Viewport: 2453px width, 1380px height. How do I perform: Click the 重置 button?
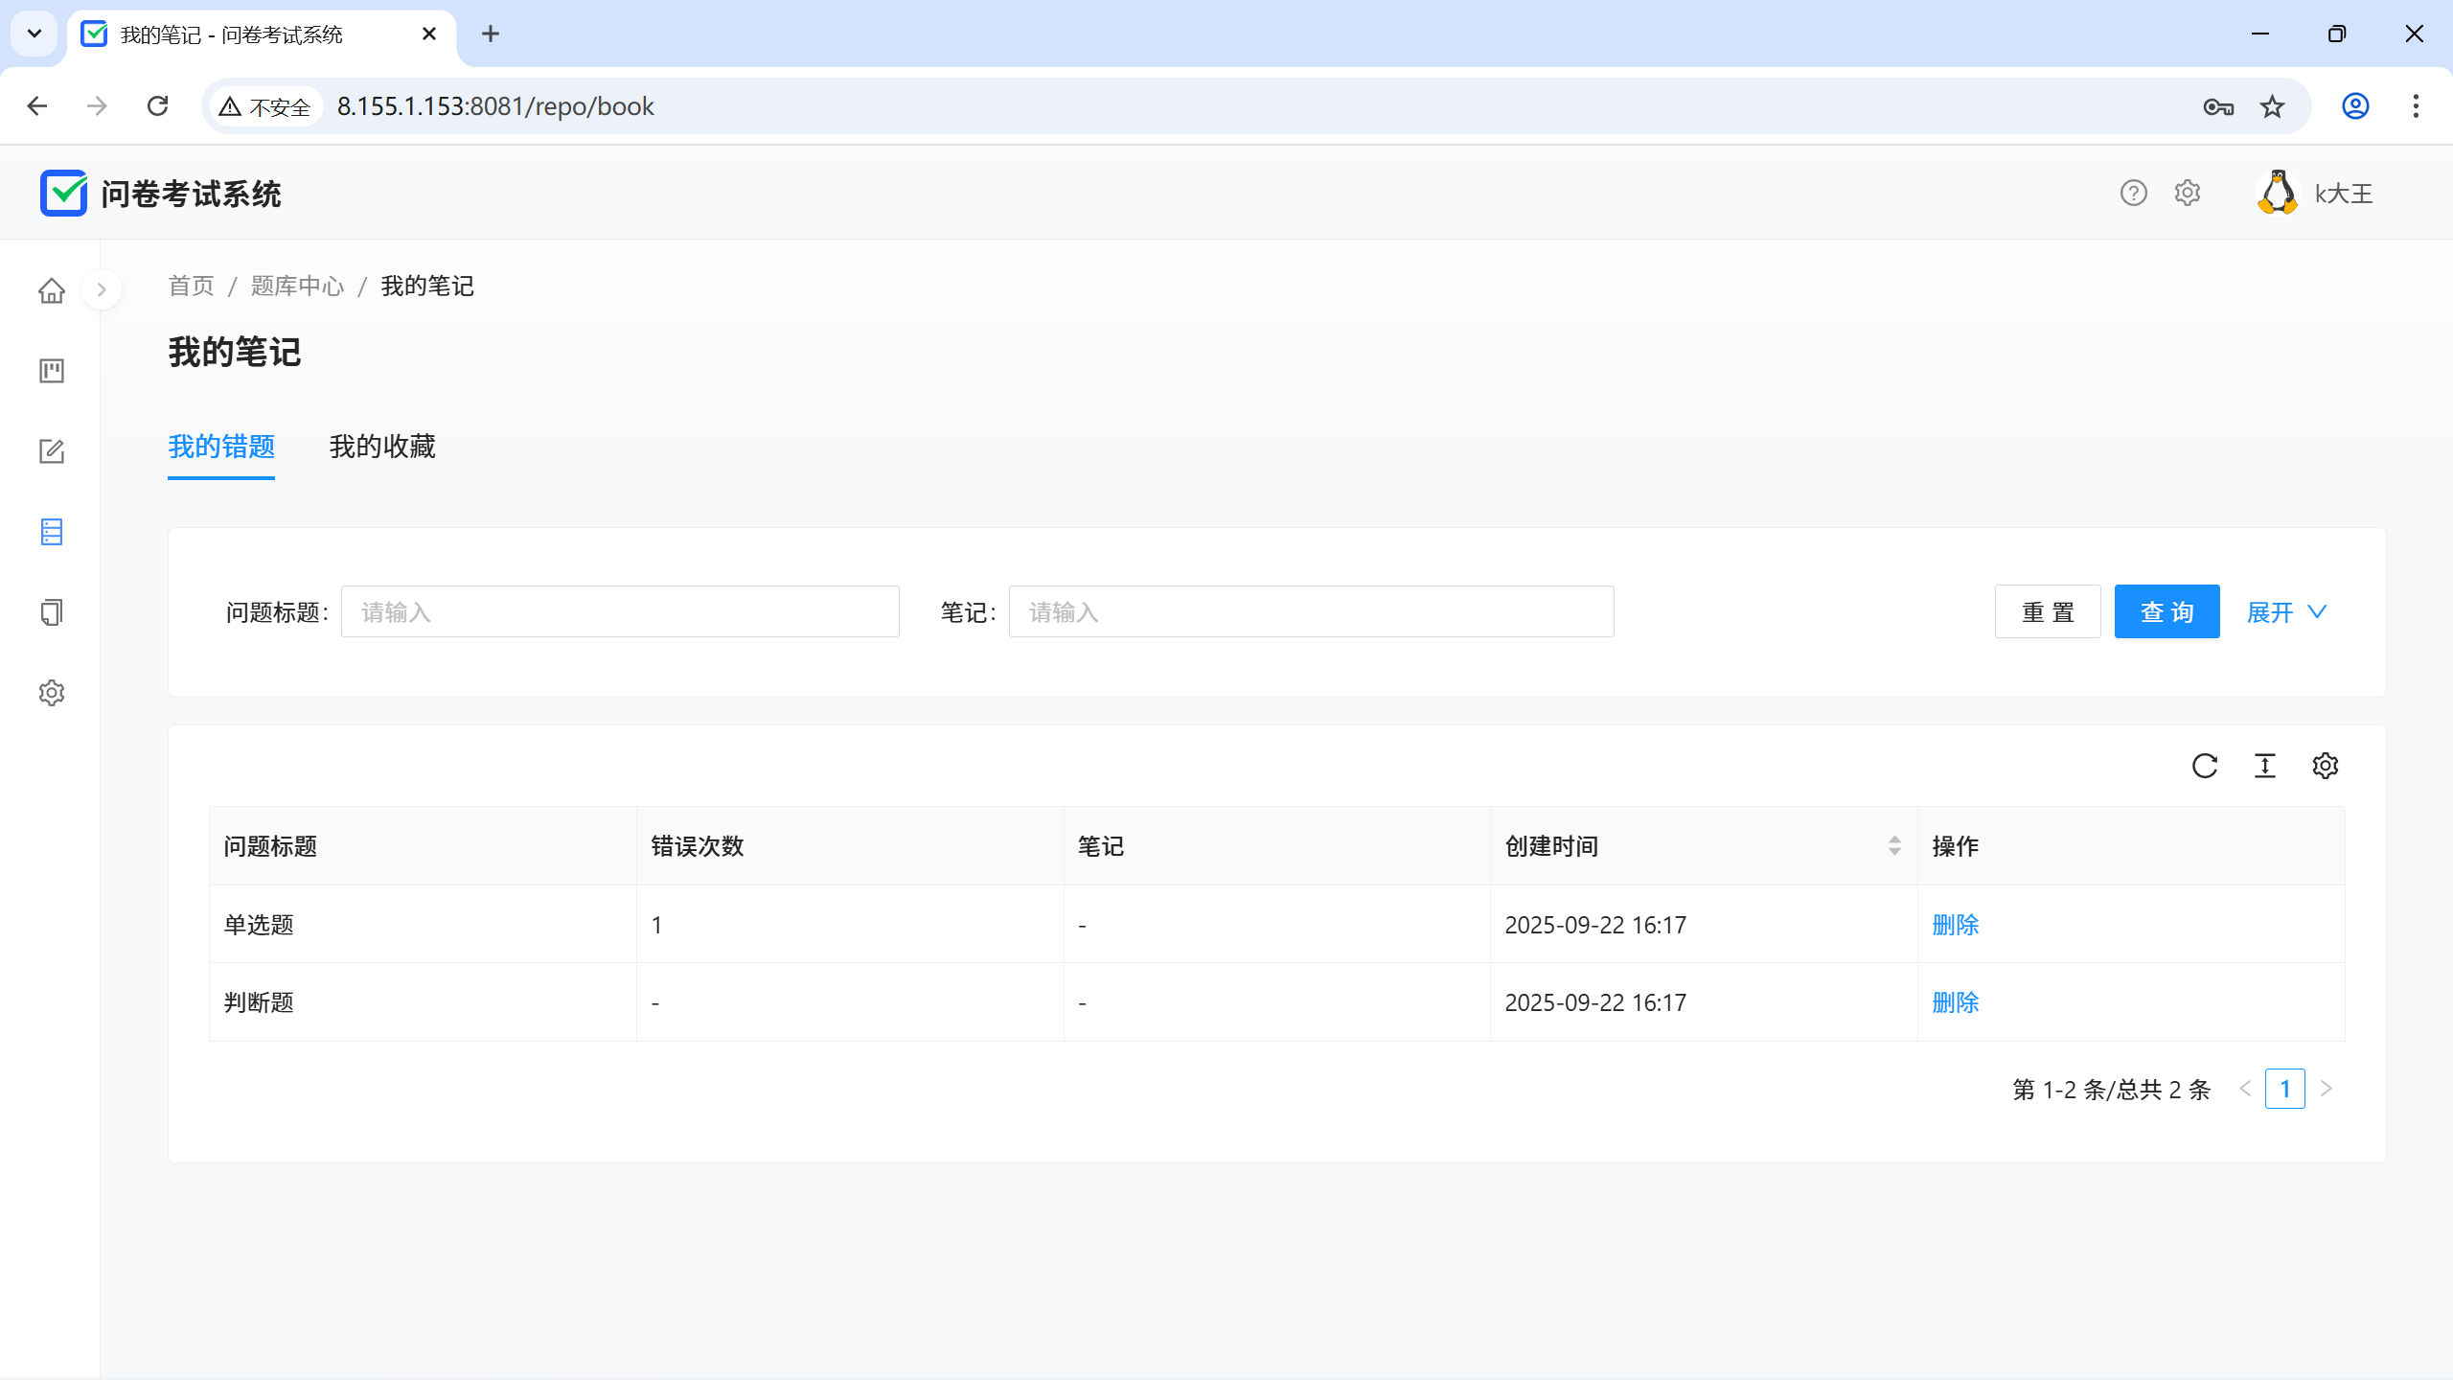(2048, 611)
